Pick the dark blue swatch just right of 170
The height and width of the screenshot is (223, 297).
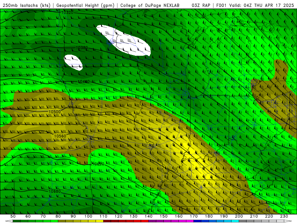(198, 221)
